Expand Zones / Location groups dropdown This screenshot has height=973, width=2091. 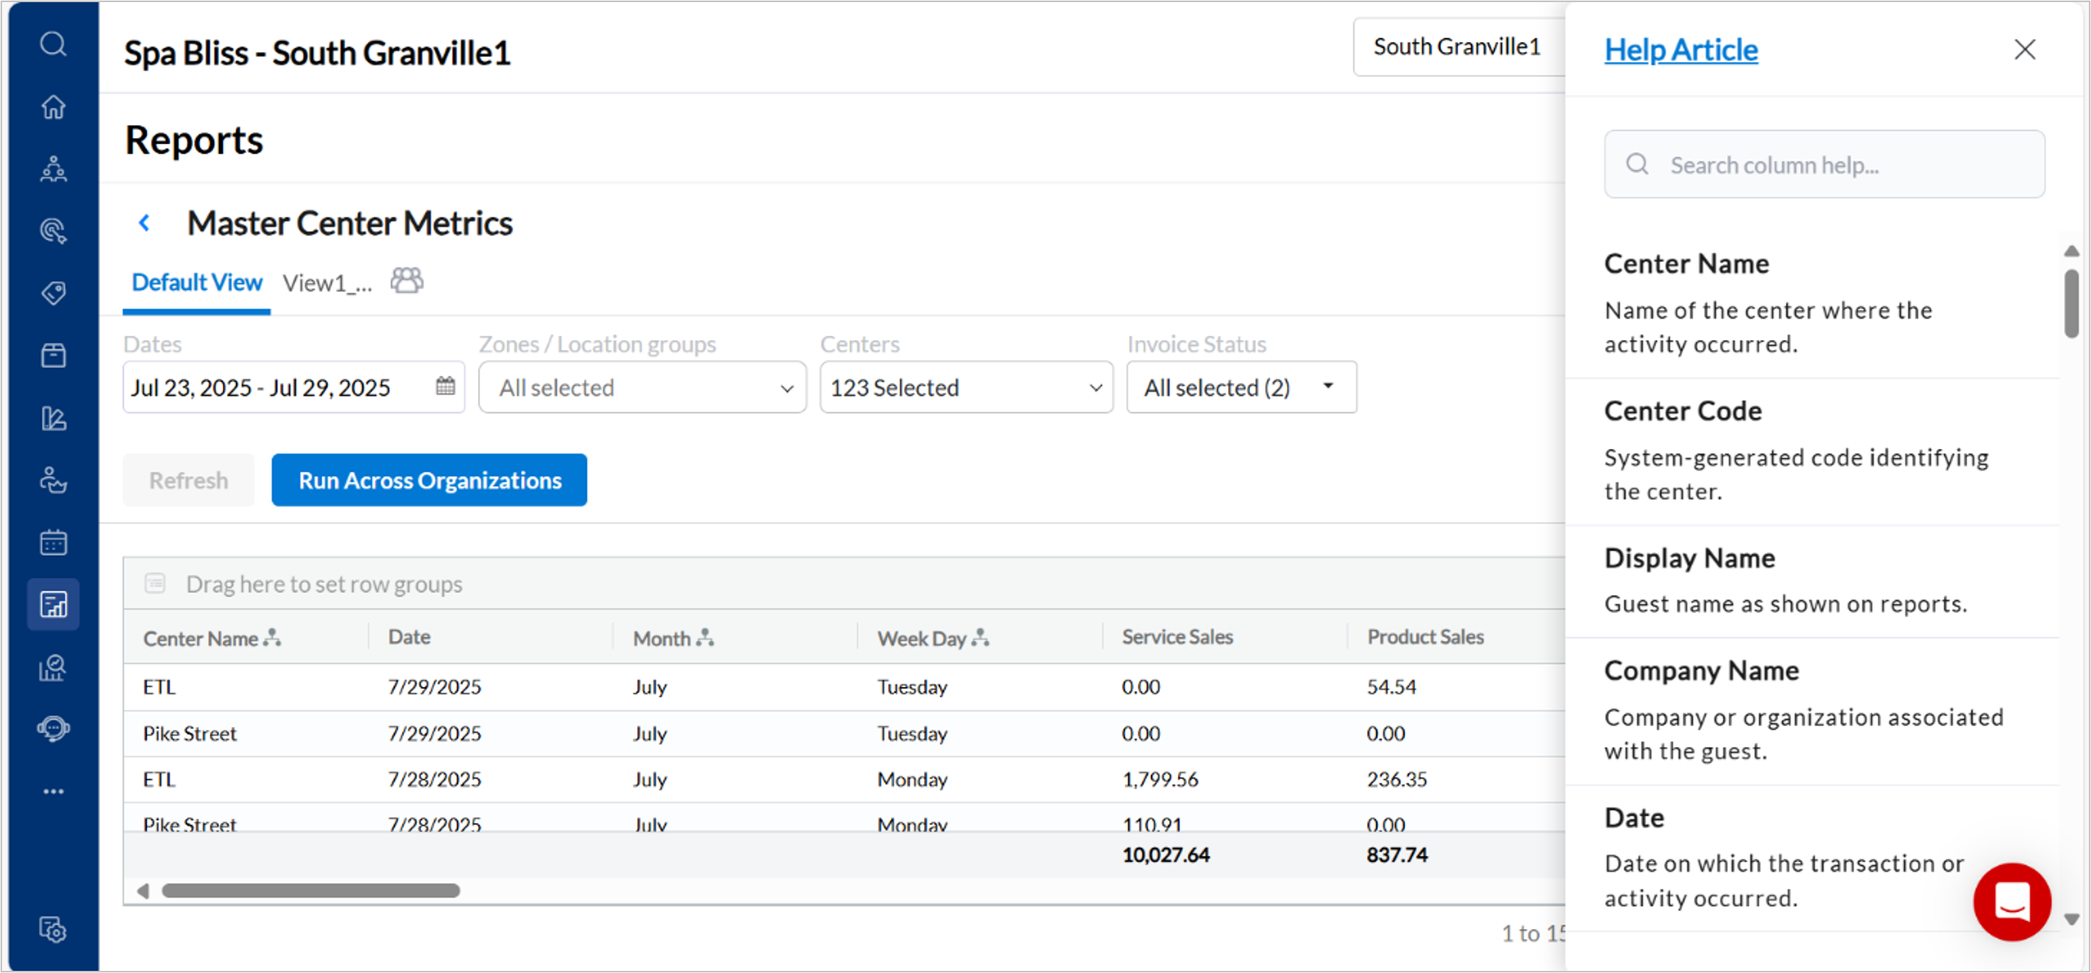click(642, 387)
